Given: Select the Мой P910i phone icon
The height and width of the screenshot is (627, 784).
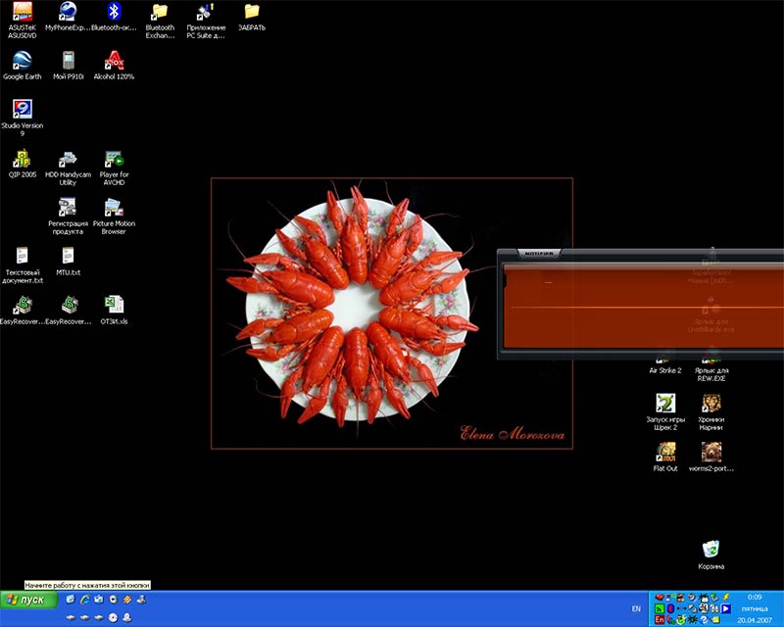Looking at the screenshot, I should 68,61.
